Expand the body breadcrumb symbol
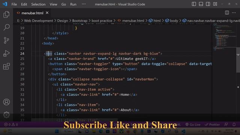Image resolution: width=240 pixels, height=135 pixels. tap(174, 21)
